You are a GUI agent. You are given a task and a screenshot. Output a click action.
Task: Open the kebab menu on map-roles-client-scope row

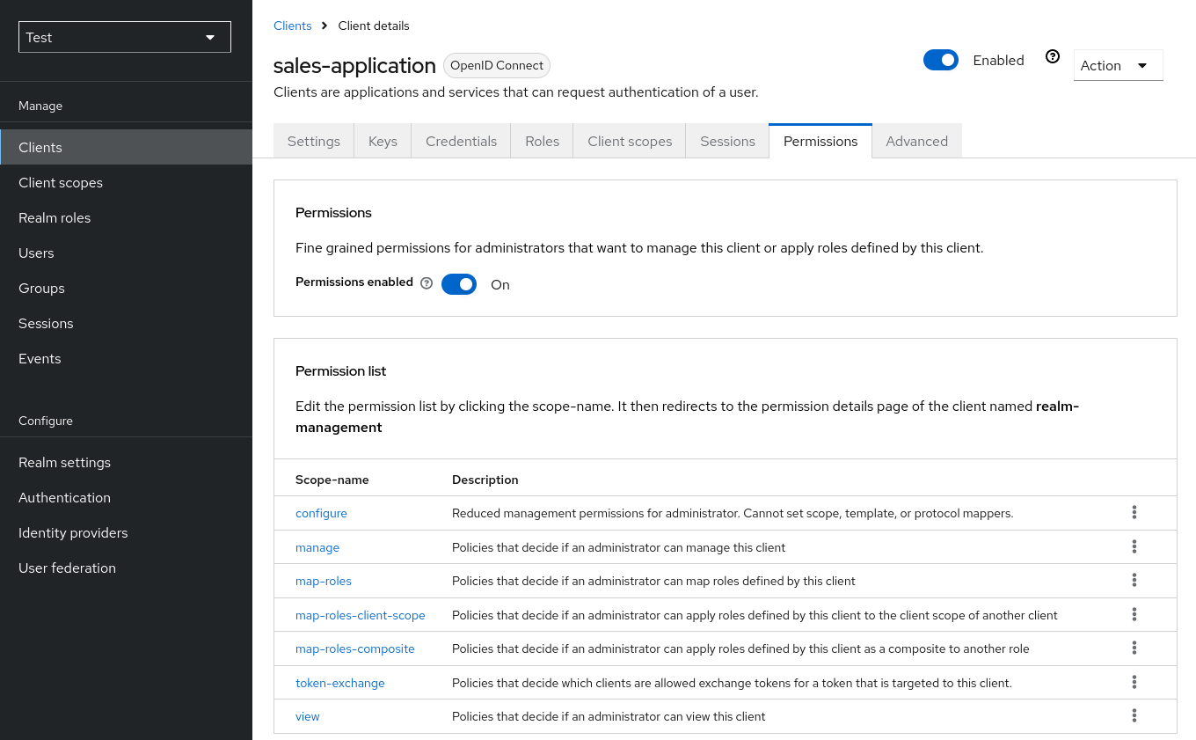point(1134,614)
